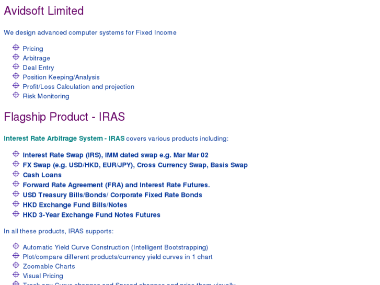
Task: Click Plot/compare different products yield curves item
Action: tap(118, 257)
